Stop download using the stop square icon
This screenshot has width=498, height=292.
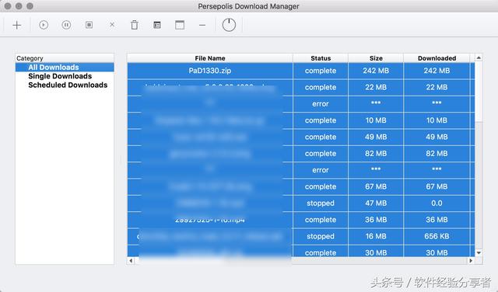coord(89,25)
